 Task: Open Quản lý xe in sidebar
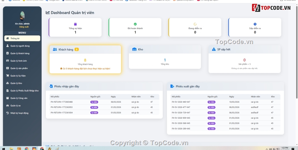coord(16,105)
